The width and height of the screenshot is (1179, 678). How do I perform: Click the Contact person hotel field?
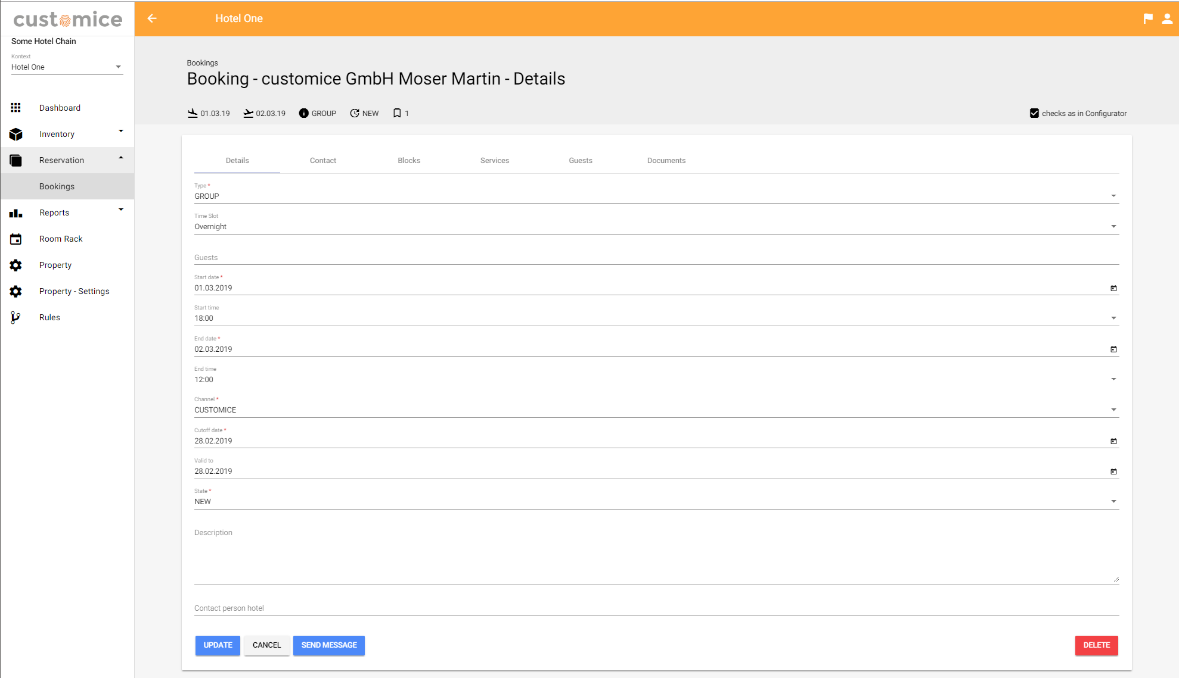point(656,608)
